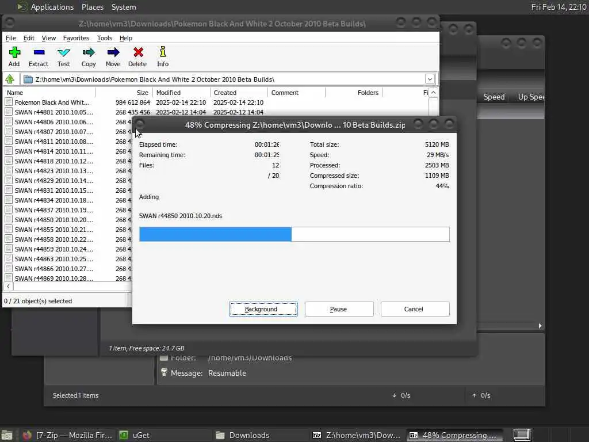
Task: Go up one folder with green arrow
Action: [10, 79]
